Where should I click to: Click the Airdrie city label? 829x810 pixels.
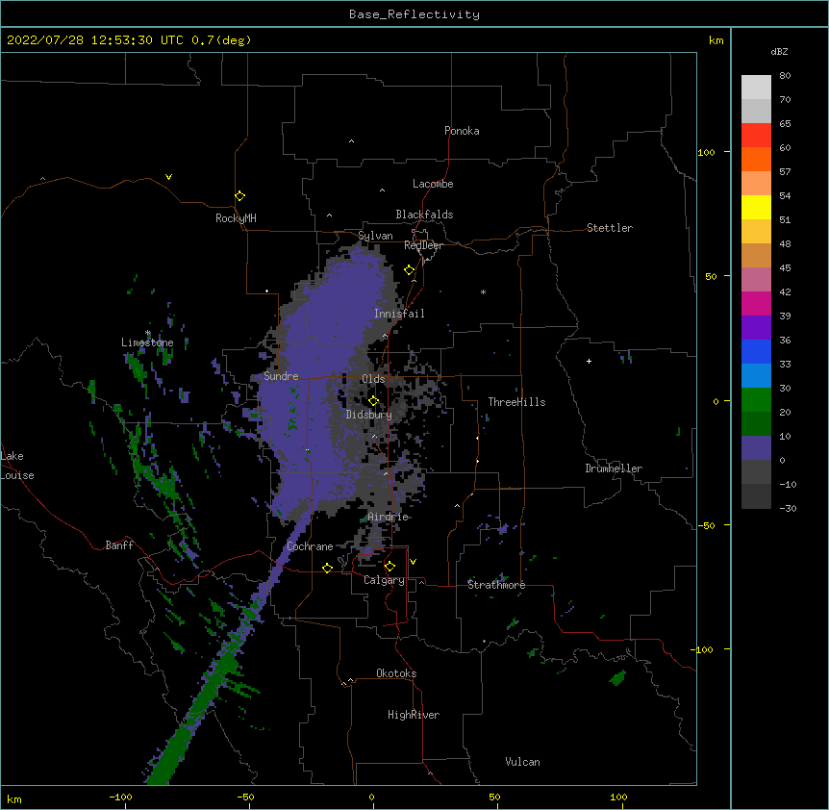389,517
